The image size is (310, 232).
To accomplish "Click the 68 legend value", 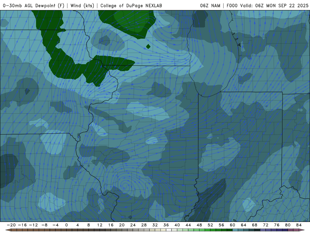I will point(255,225).
